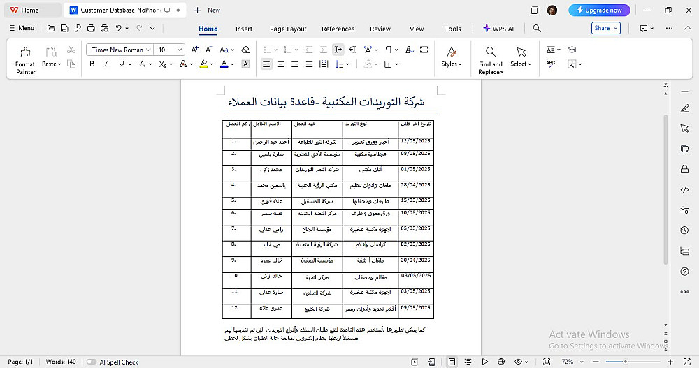Switch to the View tab
The height and width of the screenshot is (368, 699).
tap(417, 29)
